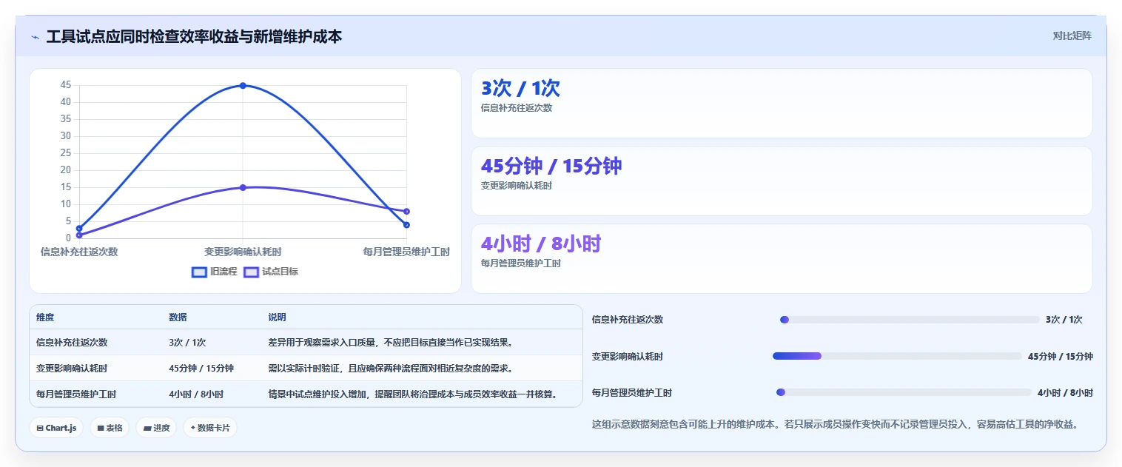
Task: Open the 4小时 / 8小时 data card
Action: pos(782,259)
